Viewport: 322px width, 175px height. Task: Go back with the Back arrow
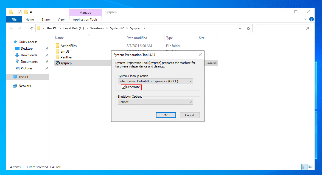[x=12, y=28]
